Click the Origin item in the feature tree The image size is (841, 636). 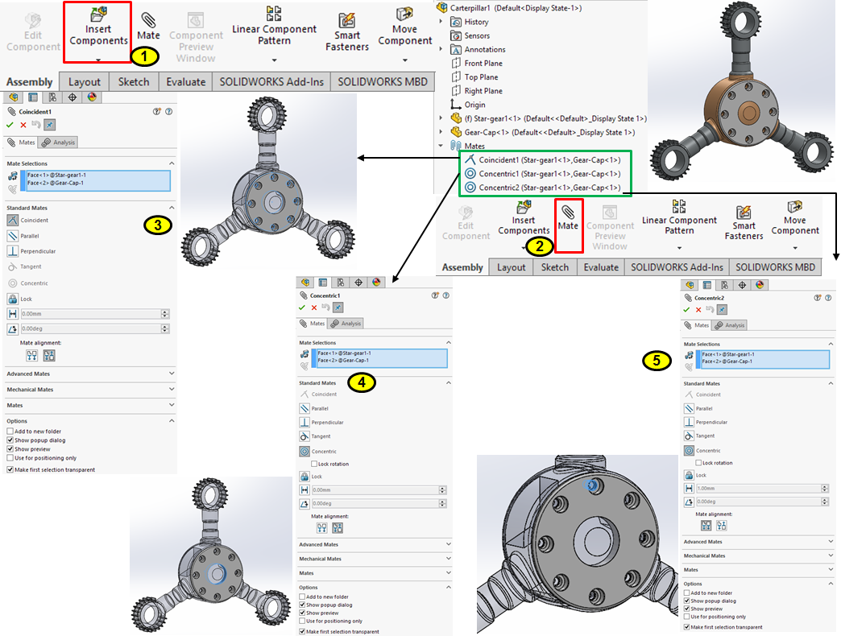pyautogui.click(x=468, y=105)
